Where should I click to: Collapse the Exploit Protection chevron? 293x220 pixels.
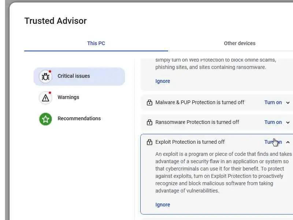tap(288, 142)
